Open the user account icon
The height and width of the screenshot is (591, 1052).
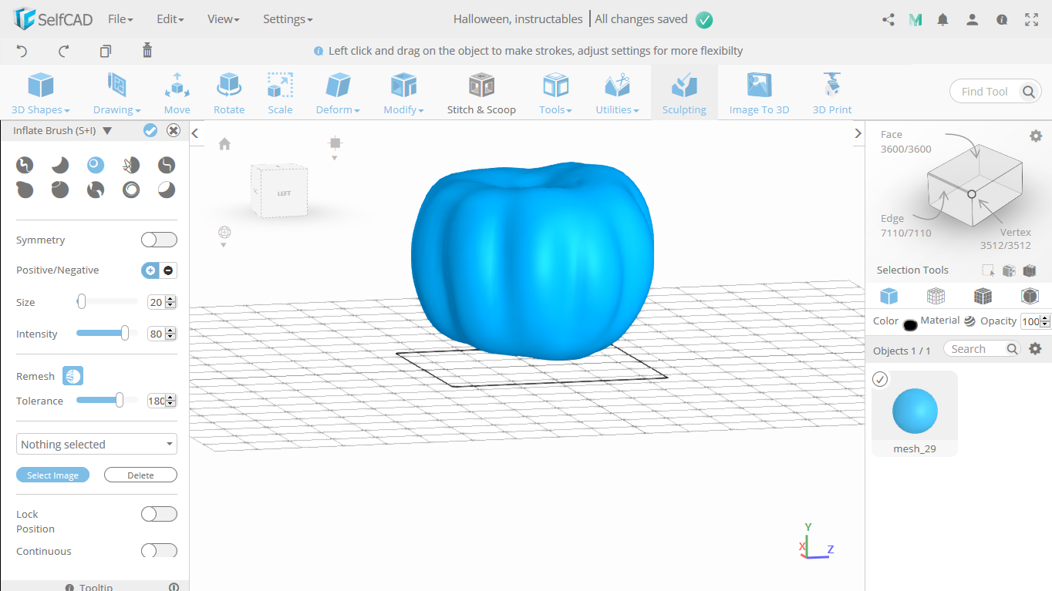coord(973,20)
